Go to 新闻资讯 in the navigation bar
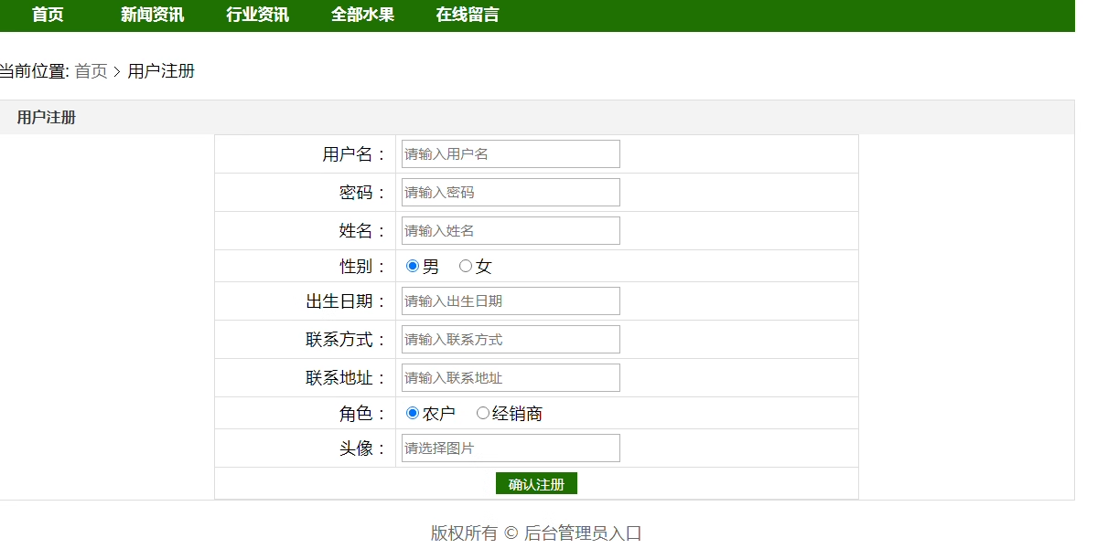The image size is (1097, 559). (x=152, y=15)
